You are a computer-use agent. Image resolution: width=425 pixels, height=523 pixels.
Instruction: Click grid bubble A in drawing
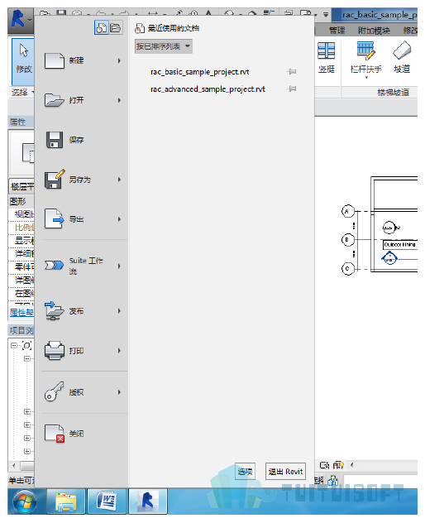[347, 211]
